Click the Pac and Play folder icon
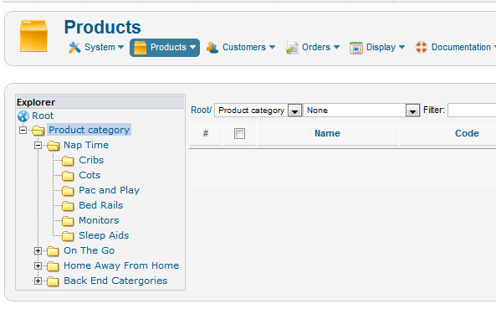The height and width of the screenshot is (309, 496). pos(68,191)
